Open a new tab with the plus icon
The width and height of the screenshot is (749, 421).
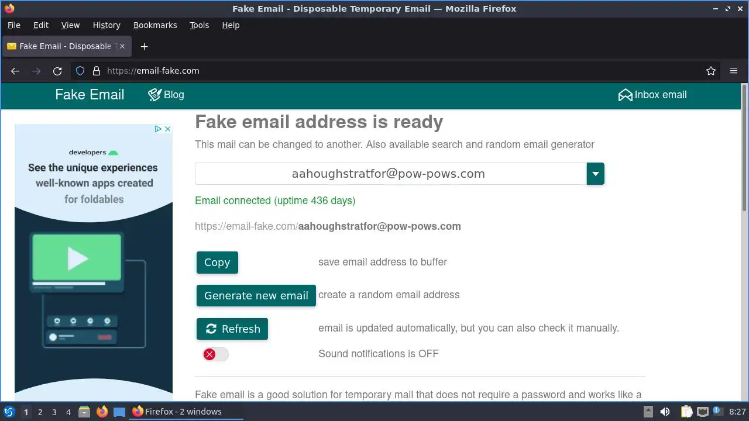[145, 46]
